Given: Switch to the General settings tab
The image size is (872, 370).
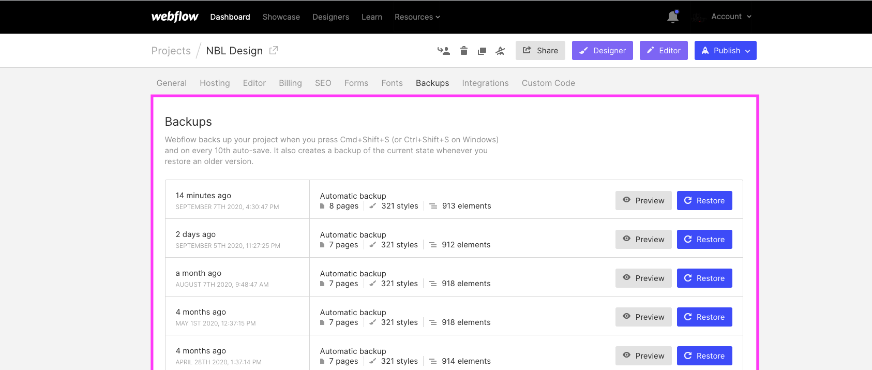Looking at the screenshot, I should pyautogui.click(x=172, y=83).
